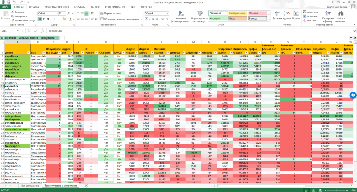This screenshot has height=192, width=357.
Task: Align text right
Action: [86, 19]
